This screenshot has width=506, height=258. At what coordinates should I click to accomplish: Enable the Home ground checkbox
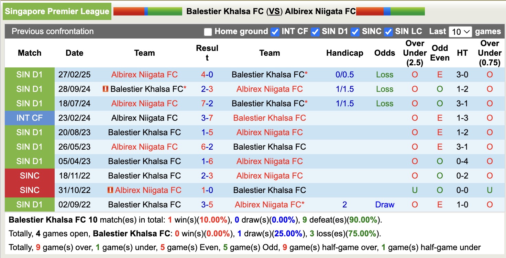[x=208, y=31]
